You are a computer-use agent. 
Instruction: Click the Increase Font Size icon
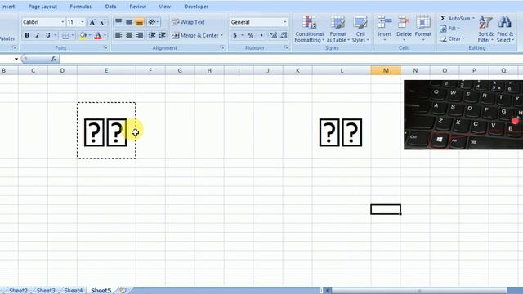coord(92,22)
